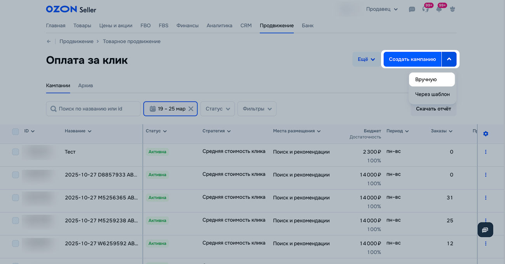This screenshot has width=505, height=264.
Task: Clear the 19 – 25 мар date filter
Action: tap(191, 109)
